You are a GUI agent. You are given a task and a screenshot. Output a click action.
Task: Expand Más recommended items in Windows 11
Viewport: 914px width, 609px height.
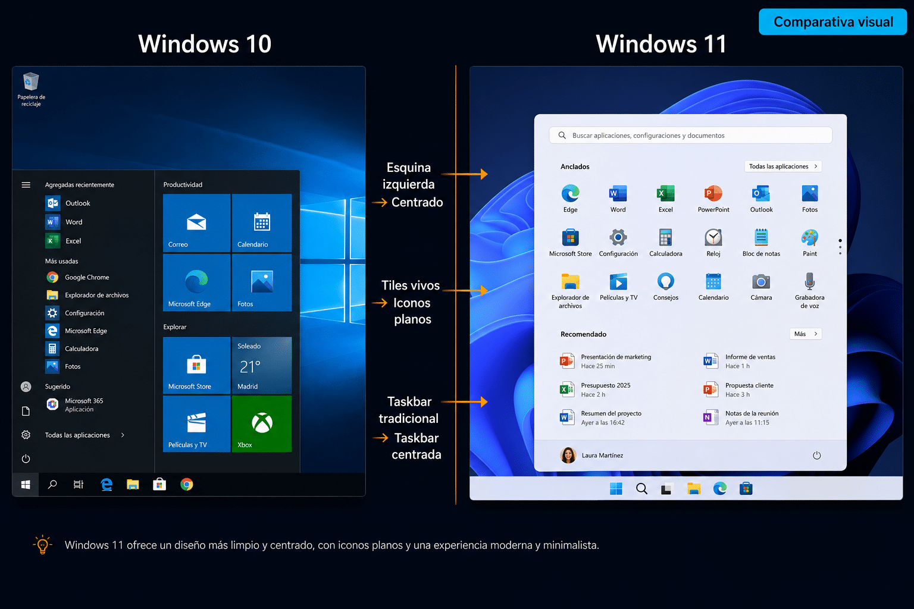[x=806, y=334]
